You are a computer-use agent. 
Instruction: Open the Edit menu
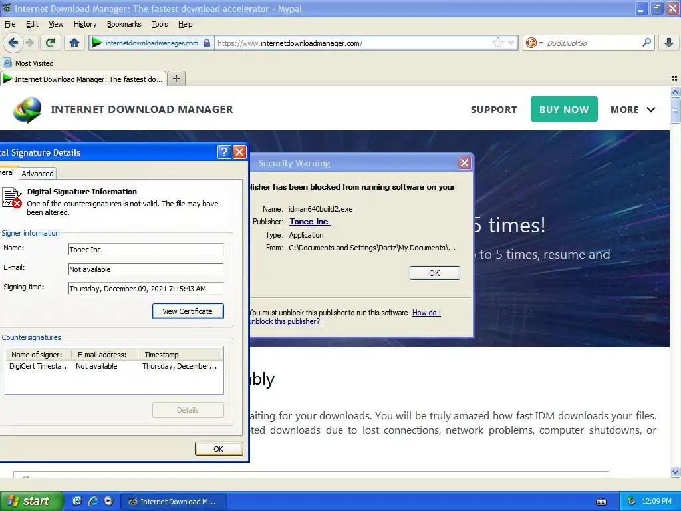pyautogui.click(x=32, y=24)
